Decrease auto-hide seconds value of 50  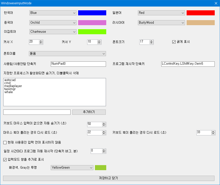coord(104,125)
